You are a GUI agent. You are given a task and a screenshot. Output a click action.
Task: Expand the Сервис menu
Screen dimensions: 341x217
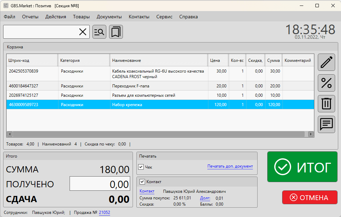164,17
